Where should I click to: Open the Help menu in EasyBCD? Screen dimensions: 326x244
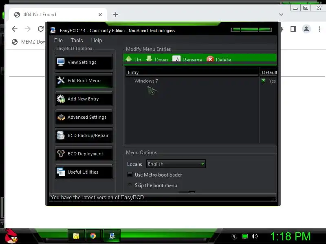97,40
